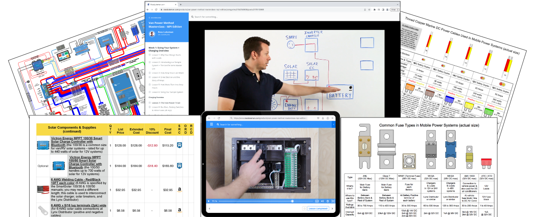The image size is (534, 217).
Task: Click Amazon icon in lug terminals row
Action: (180, 210)
